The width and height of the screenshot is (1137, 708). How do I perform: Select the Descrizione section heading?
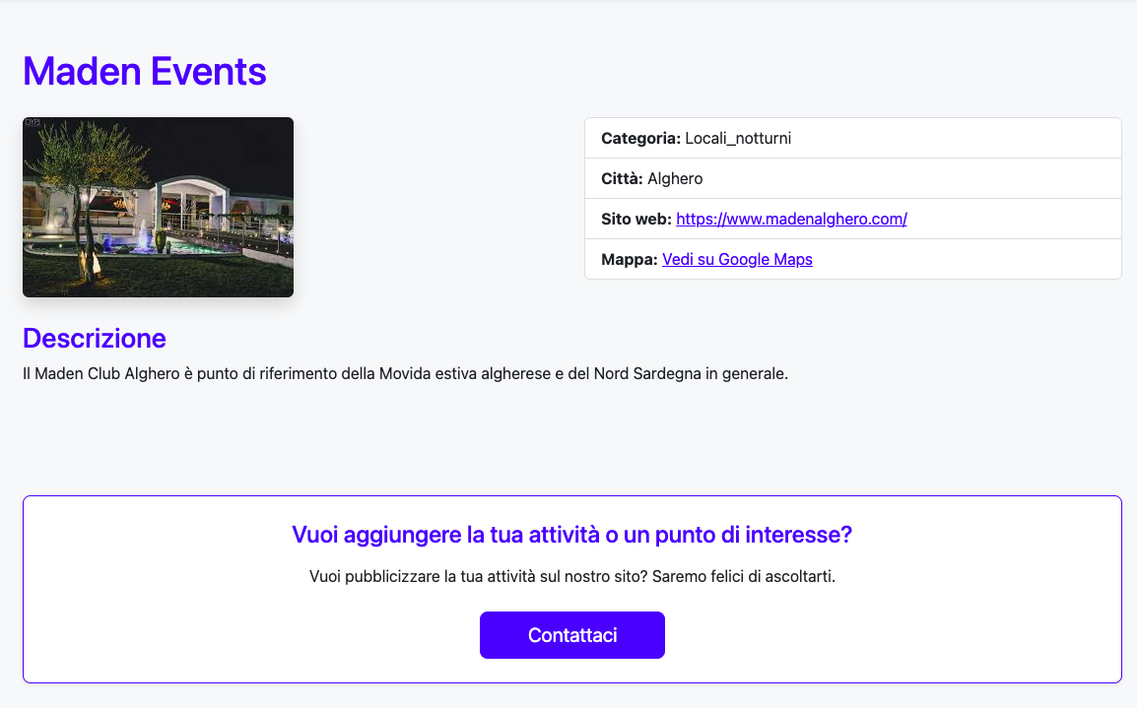(94, 338)
